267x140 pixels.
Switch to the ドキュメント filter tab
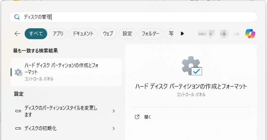[x=83, y=34]
